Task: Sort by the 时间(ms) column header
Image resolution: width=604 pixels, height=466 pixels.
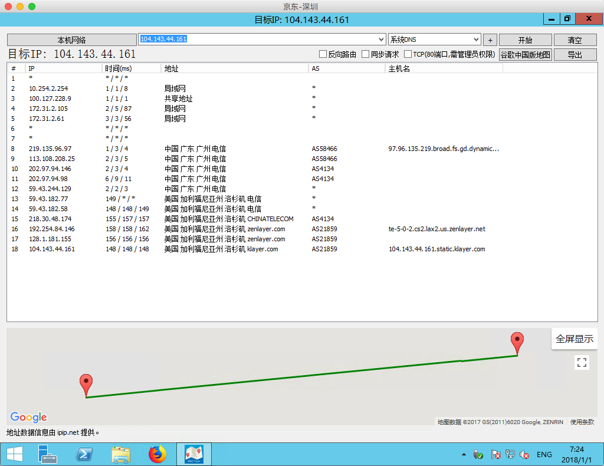Action: [x=118, y=68]
